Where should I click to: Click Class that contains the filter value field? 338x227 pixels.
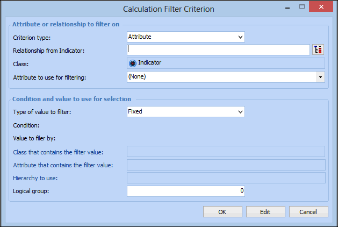coord(226,151)
